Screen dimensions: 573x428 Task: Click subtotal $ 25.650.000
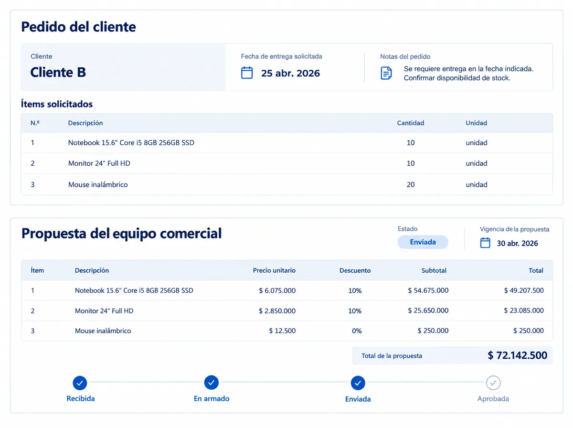(x=428, y=310)
